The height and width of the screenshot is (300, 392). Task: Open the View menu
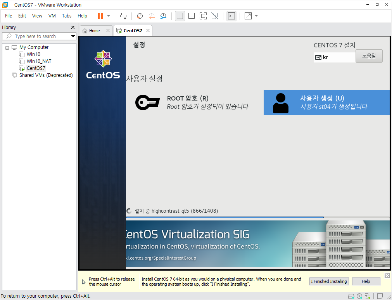tap(37, 16)
